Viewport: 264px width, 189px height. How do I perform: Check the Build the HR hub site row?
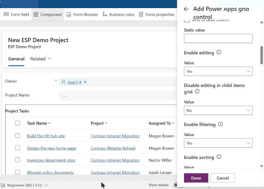[x=17, y=136]
